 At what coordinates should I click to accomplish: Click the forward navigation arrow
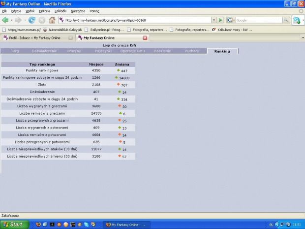coord(18,20)
